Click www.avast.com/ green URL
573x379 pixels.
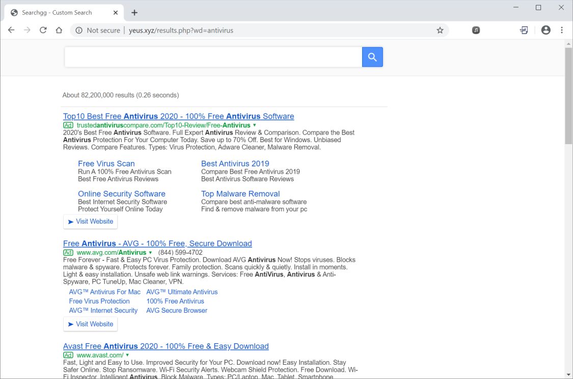tap(100, 355)
